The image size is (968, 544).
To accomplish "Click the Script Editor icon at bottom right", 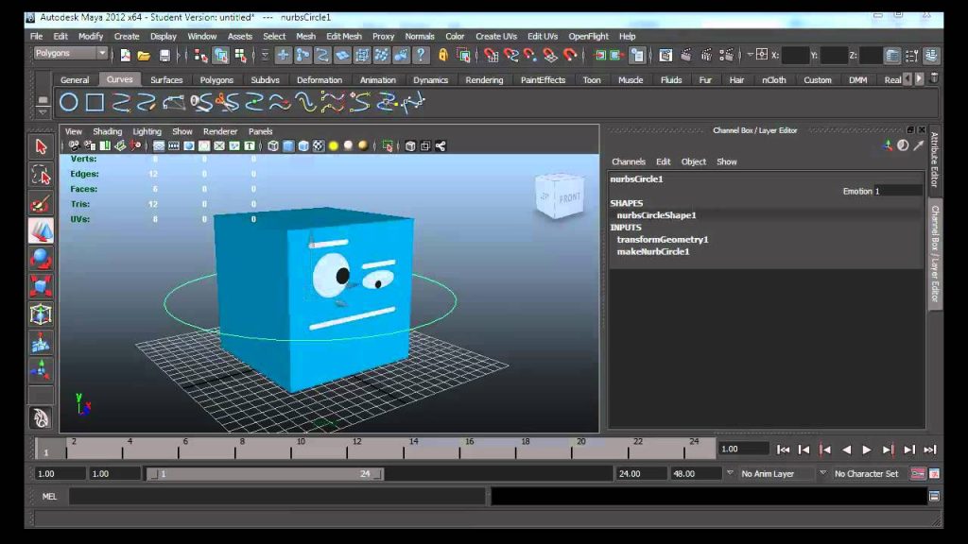I will (x=934, y=496).
